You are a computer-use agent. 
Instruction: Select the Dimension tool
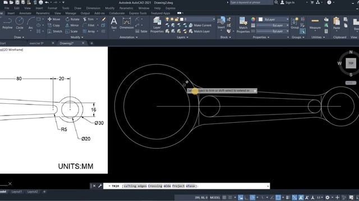tap(127, 23)
